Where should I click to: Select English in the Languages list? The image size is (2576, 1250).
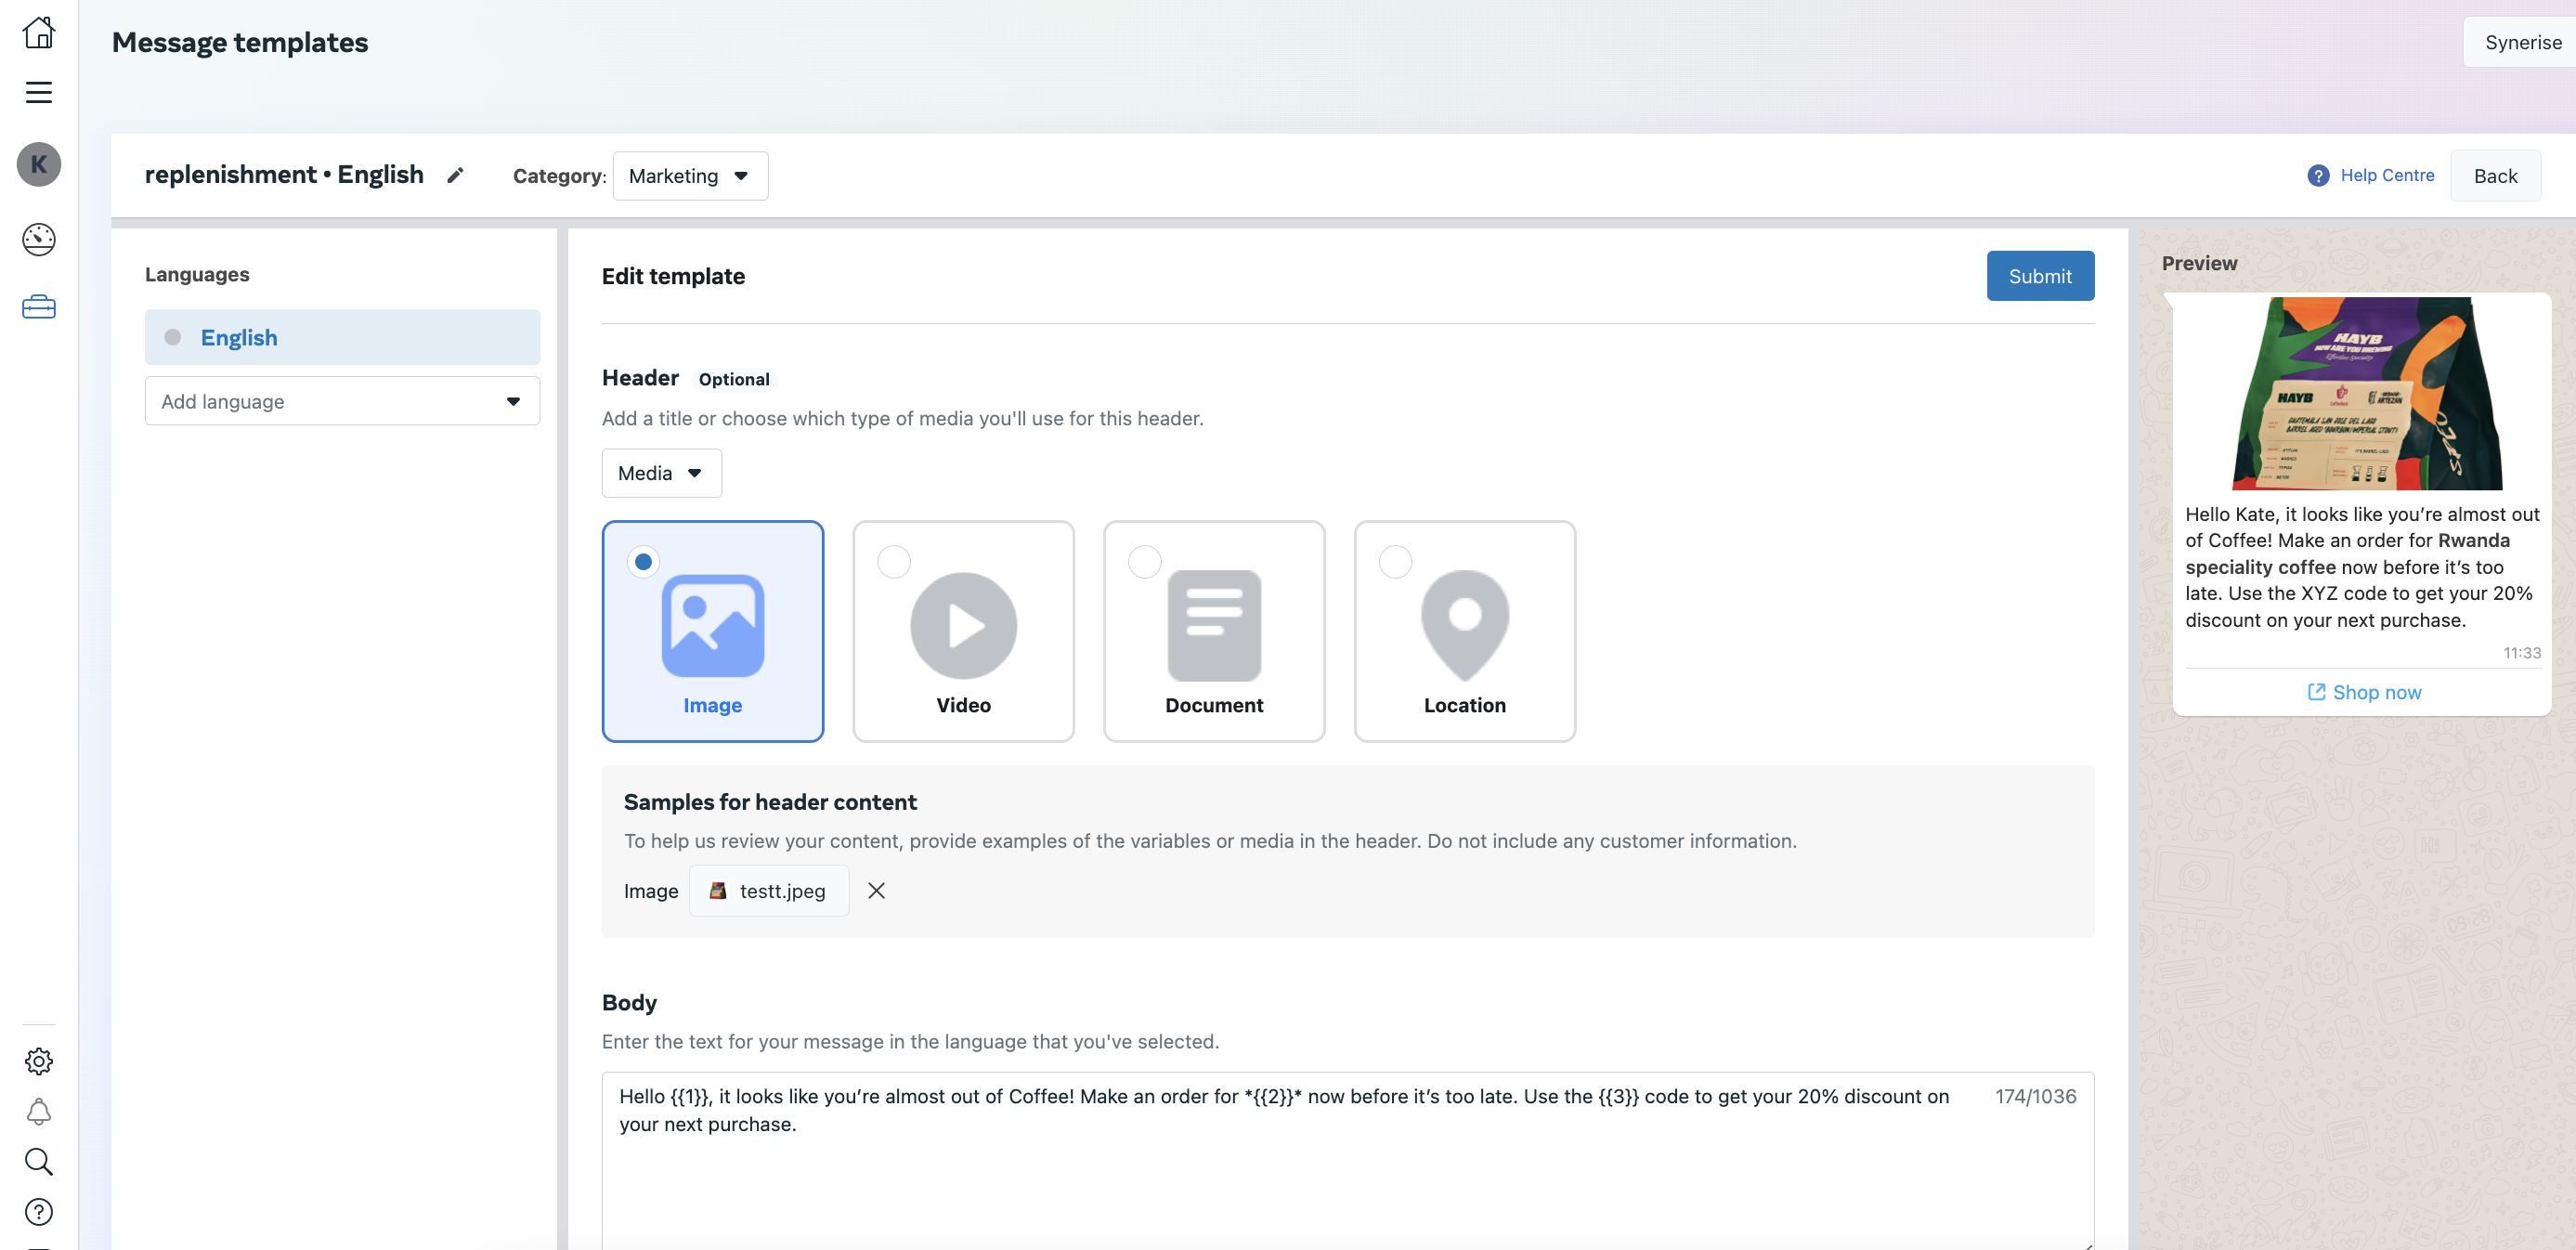tap(342, 337)
